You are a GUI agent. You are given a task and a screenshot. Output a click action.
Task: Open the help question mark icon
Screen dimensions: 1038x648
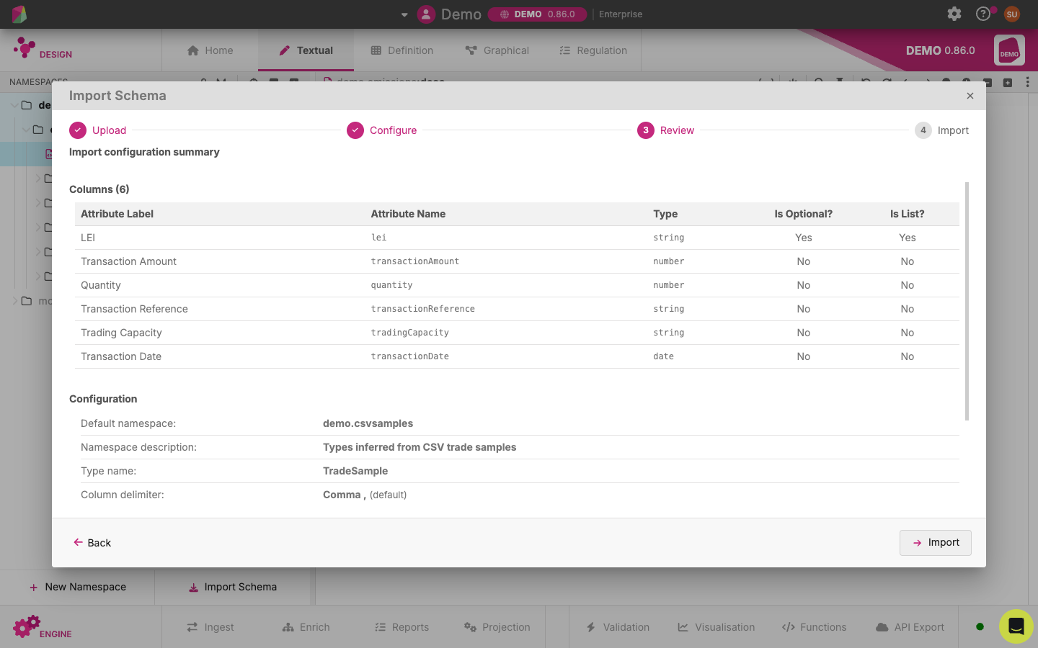pyautogui.click(x=983, y=14)
